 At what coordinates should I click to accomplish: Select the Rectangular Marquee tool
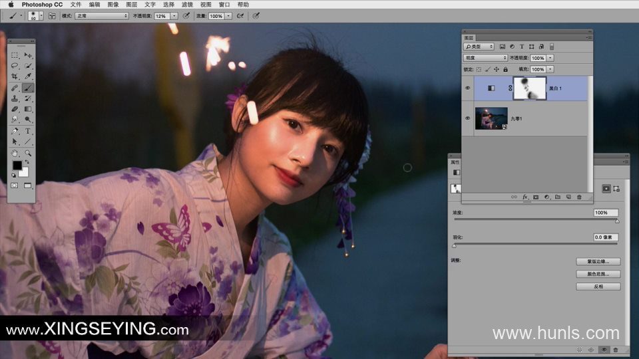point(15,55)
